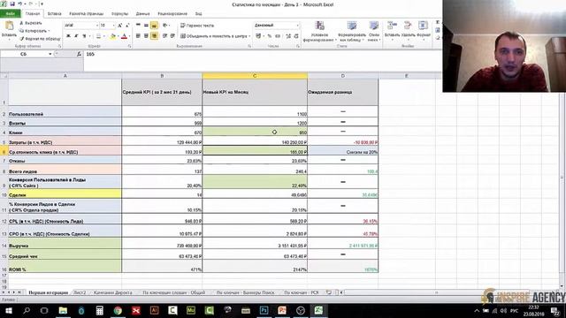Click the increase indent icon
The height and width of the screenshot is (318, 566).
pos(173,36)
